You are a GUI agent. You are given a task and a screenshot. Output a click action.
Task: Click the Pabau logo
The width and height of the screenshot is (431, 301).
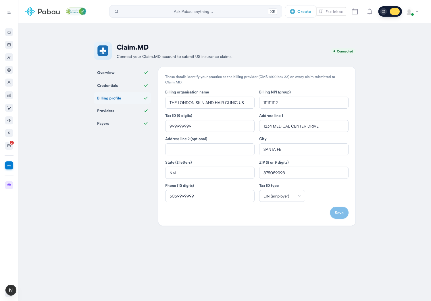point(43,11)
